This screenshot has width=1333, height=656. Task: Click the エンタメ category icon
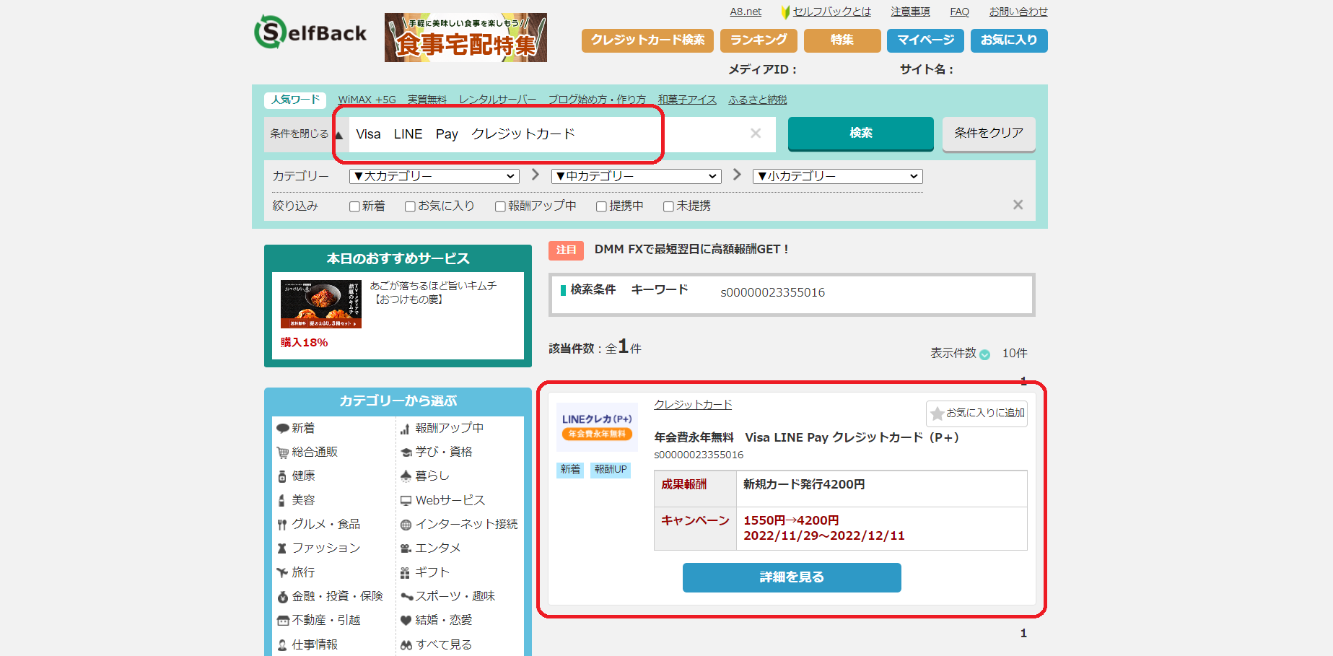406,548
